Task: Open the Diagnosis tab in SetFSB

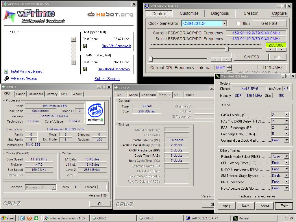Action: [220, 13]
